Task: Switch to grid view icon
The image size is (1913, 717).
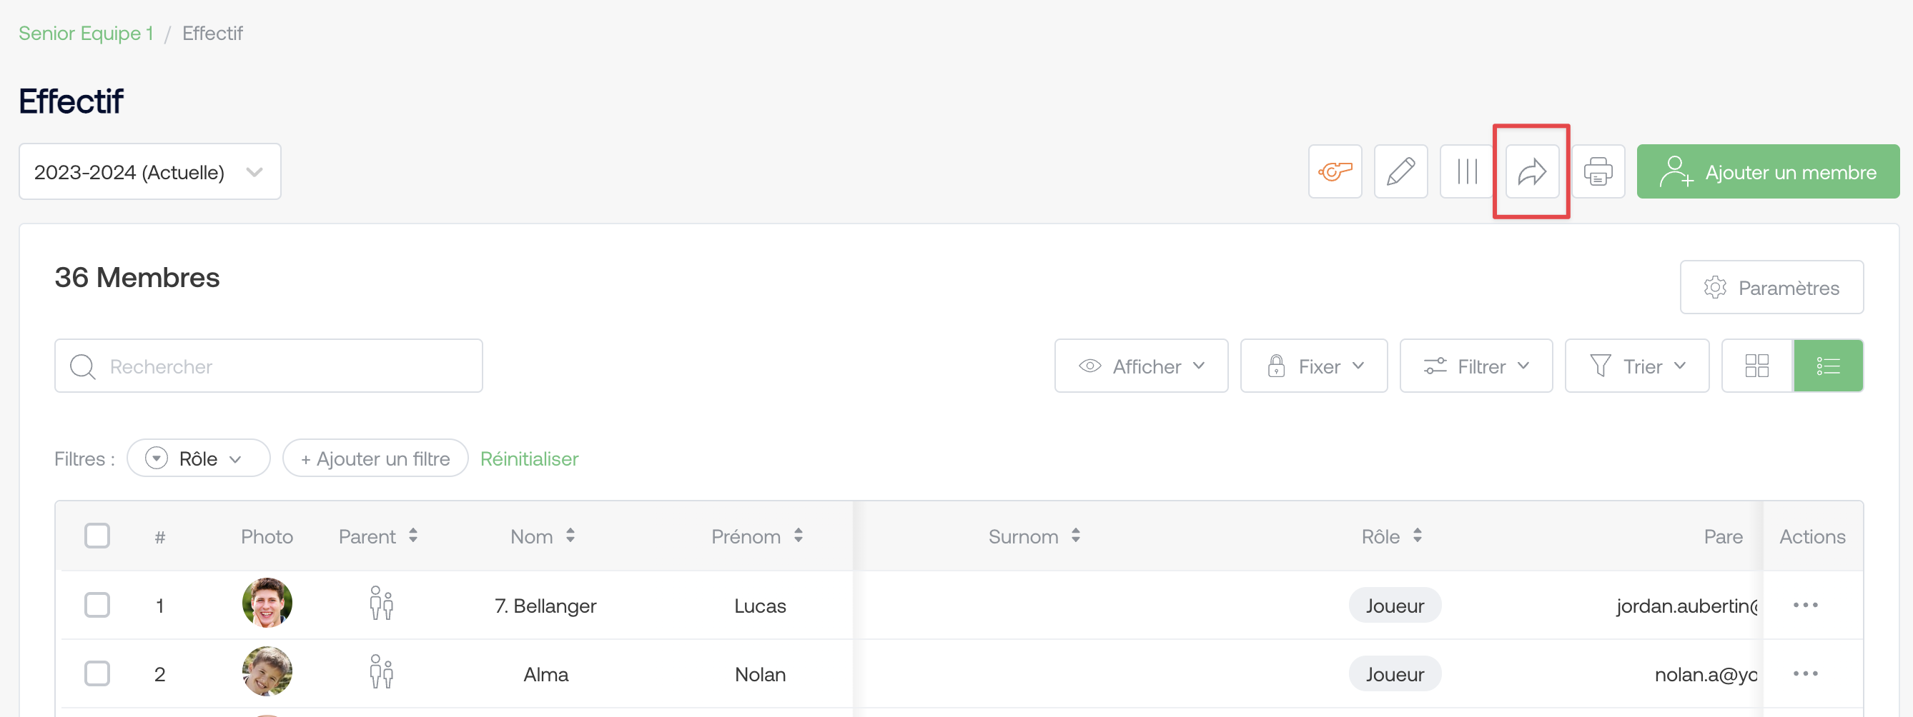Action: [x=1757, y=366]
